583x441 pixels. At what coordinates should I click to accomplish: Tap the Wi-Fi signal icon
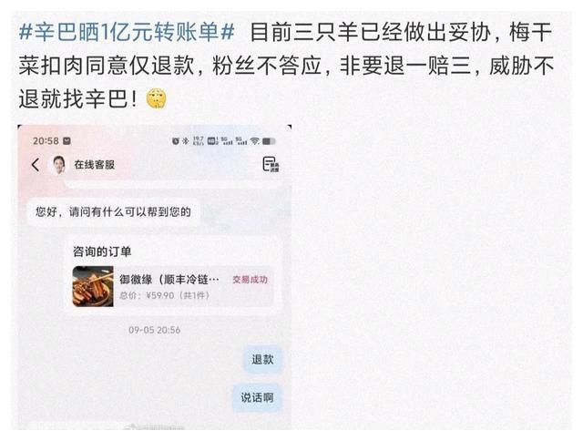tap(255, 141)
